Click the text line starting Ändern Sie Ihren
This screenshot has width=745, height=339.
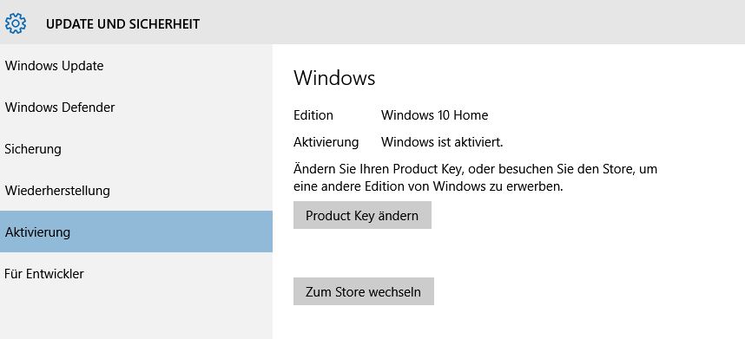tap(475, 169)
